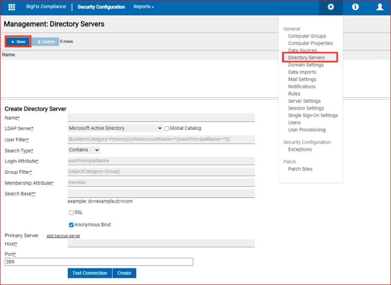Image resolution: width=391 pixels, height=285 pixels.
Task: Open the settings gear menu
Action: click(x=331, y=7)
